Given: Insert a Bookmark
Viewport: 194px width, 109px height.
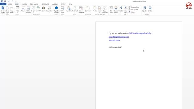Looking at the screenshot, I should [75, 9].
